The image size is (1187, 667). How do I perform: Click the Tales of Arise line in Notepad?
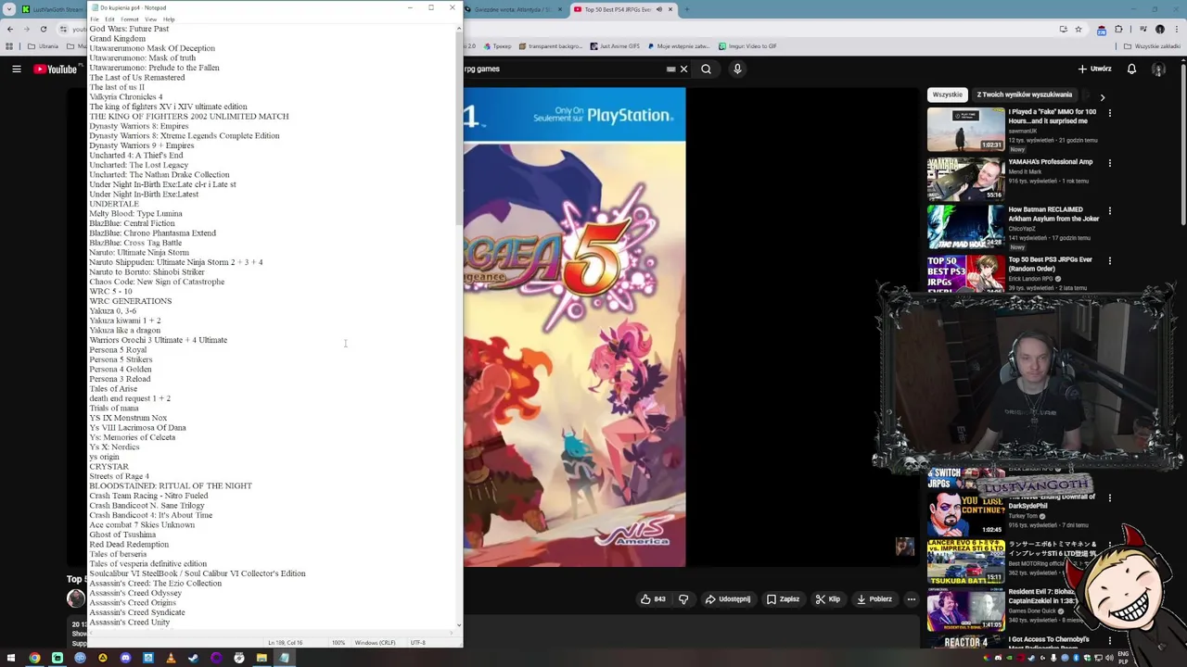[x=113, y=388]
